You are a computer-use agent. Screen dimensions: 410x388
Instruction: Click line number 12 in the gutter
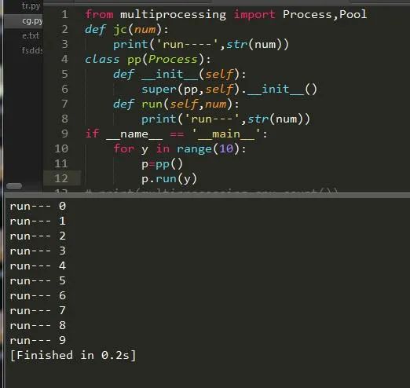pos(61,178)
